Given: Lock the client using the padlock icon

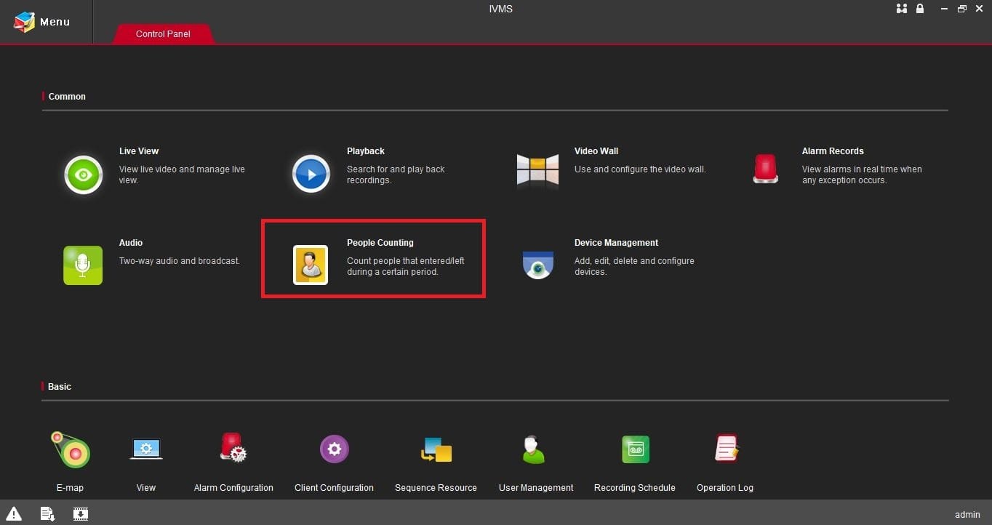Looking at the screenshot, I should click(x=919, y=9).
